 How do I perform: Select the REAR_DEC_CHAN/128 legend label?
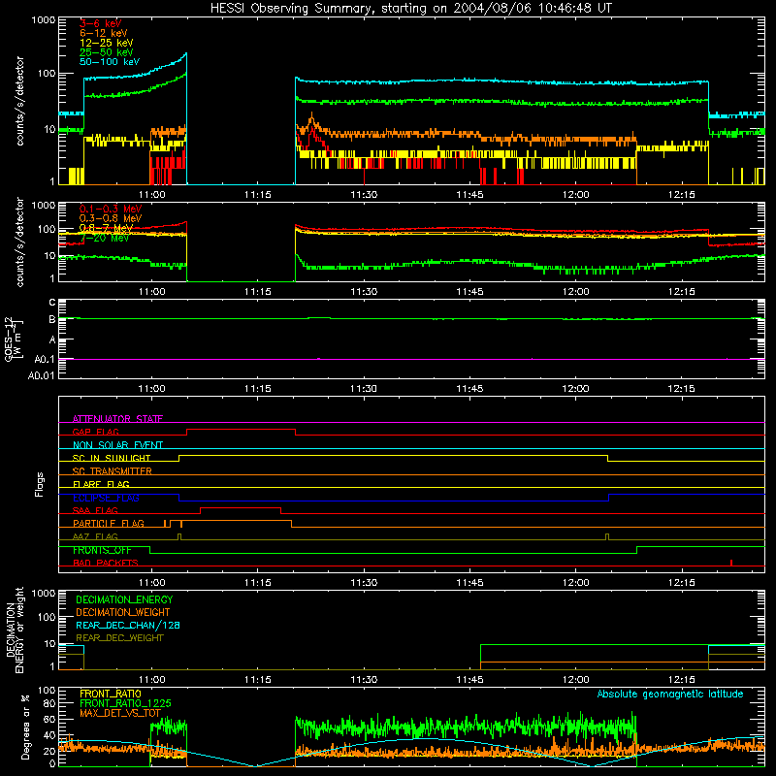(128, 625)
